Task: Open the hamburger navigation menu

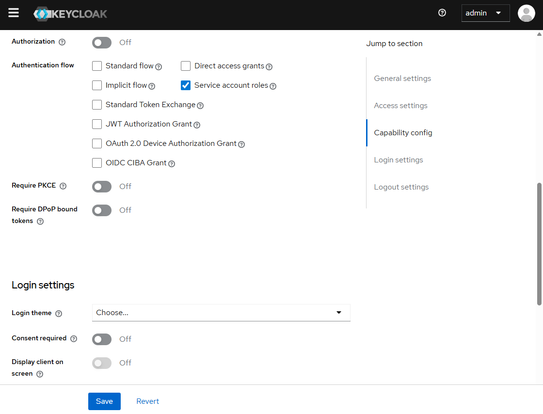Action: point(14,13)
